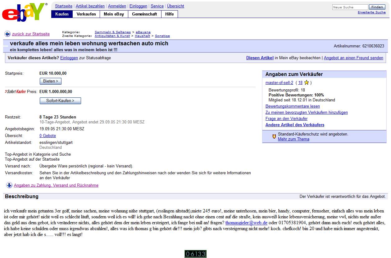391x258 pixels.
Task: Click the Anmelden link in header
Action: pos(117,6)
